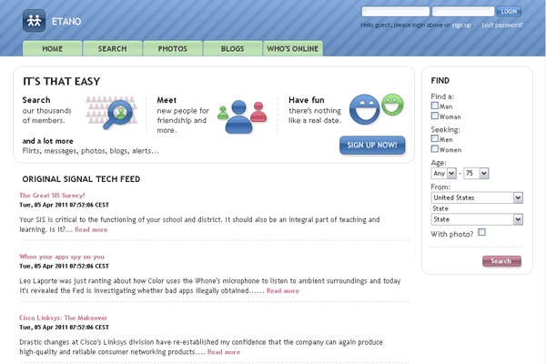Image resolution: width=546 pixels, height=364 pixels.
Task: Click the first login input field
Action: coord(395,12)
